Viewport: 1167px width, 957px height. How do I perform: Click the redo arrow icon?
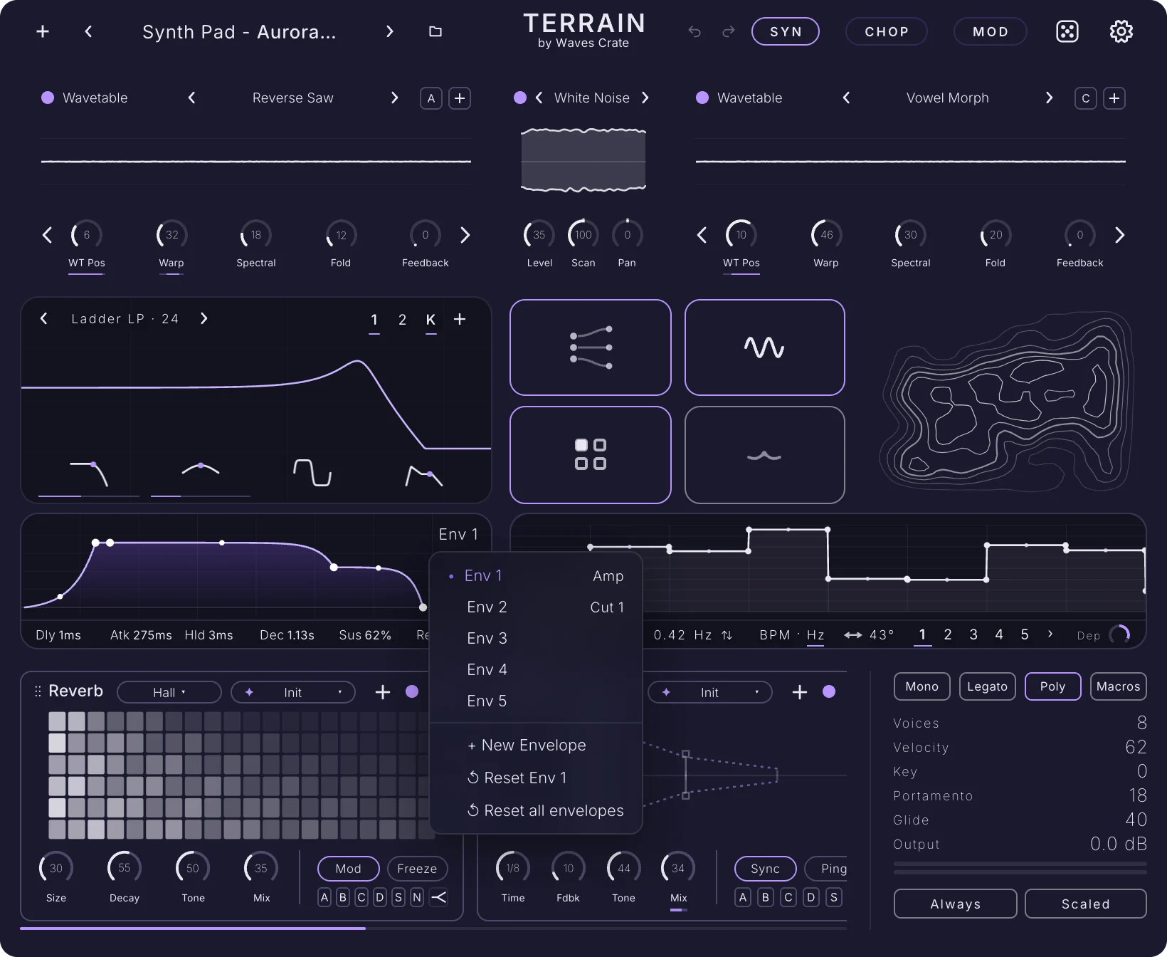tap(729, 31)
